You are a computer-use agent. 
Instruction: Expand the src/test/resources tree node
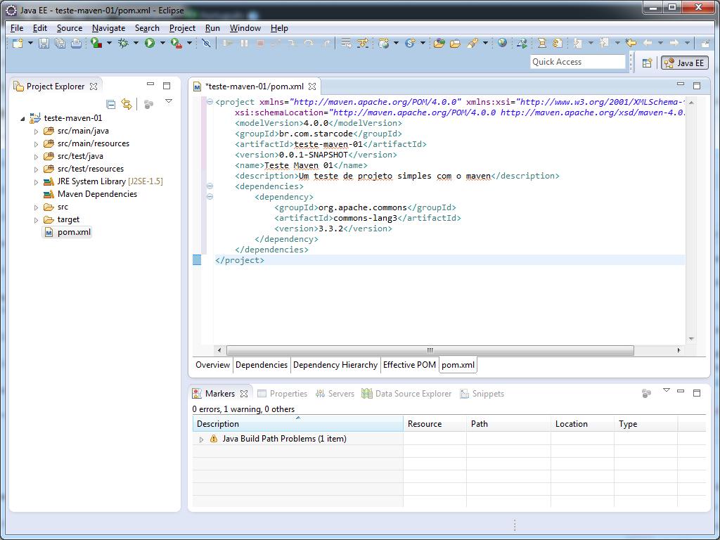coord(37,169)
